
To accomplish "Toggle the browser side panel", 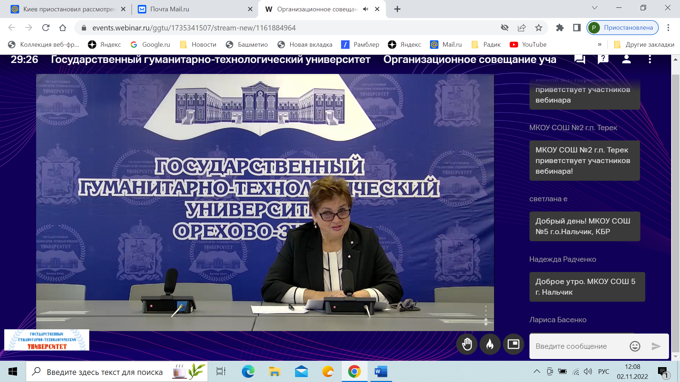I will pos(577,28).
